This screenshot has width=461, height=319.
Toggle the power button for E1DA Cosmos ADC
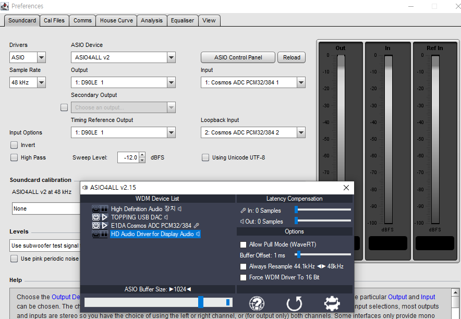coord(96,226)
